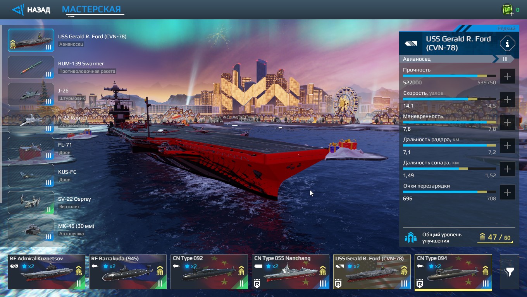Open the МАСТЕРСКАЯ tab heading
Screen dimensions: 527x297
point(91,9)
